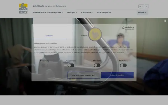
Task: Expand the Handi-Move menu
Action: 87,13
